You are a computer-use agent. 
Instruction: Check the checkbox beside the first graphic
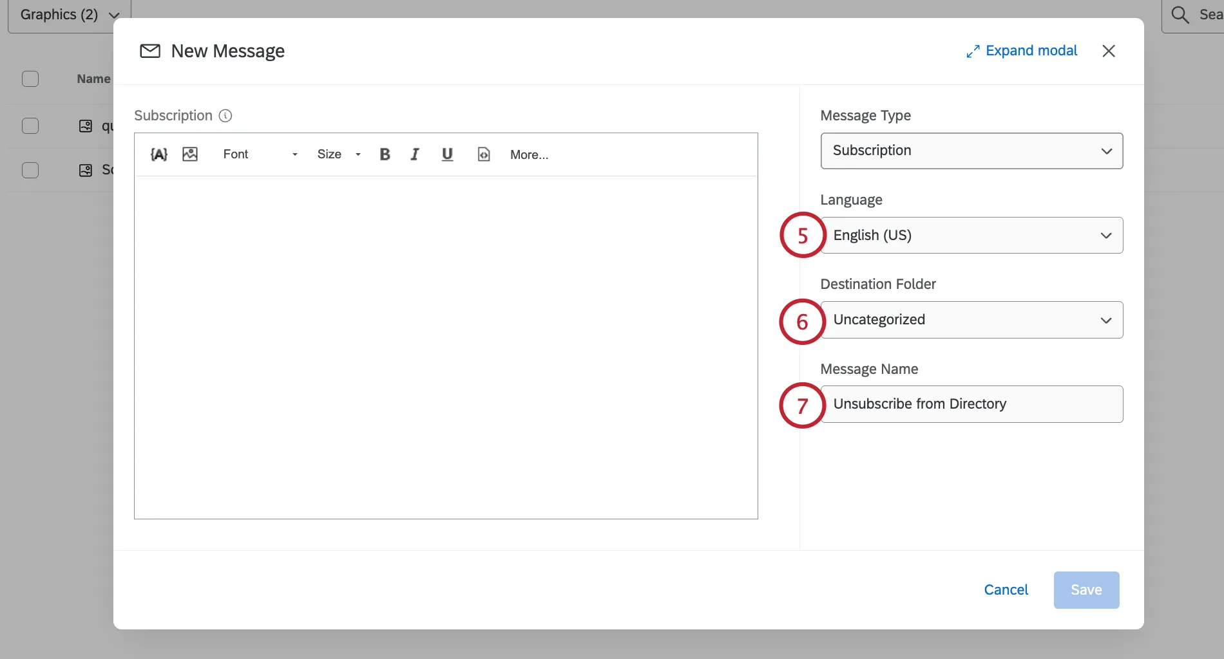pos(30,125)
